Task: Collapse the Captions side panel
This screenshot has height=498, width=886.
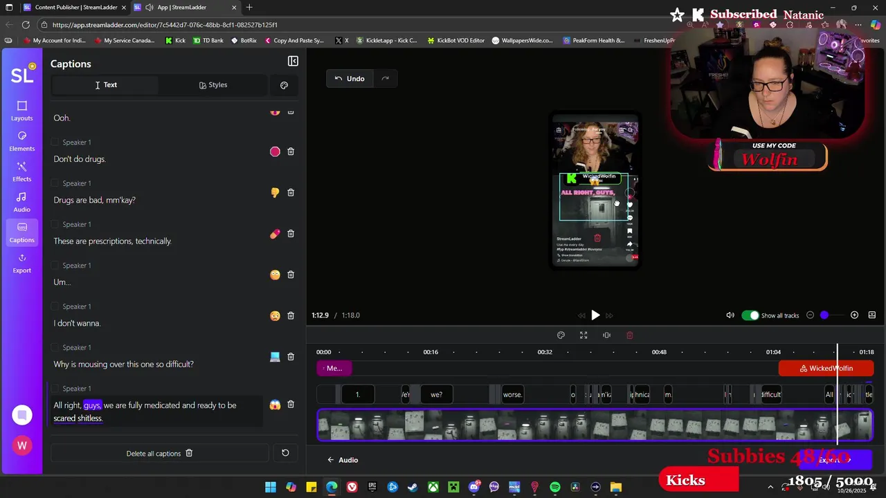Action: (293, 62)
